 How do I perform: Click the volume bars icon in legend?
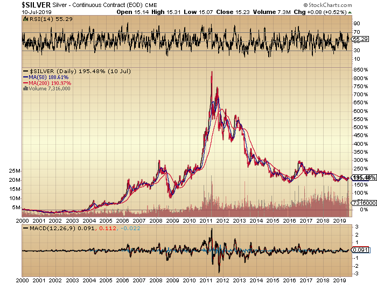click(x=25, y=89)
